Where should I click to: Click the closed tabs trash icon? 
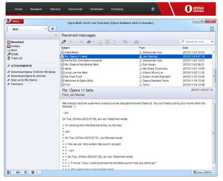pos(212,29)
